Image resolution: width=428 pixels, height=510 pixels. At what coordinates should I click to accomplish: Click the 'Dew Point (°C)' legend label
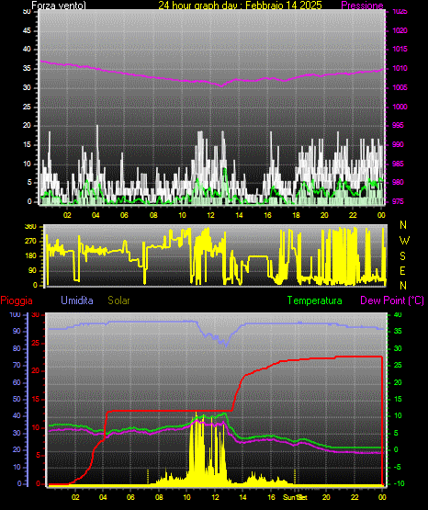(x=392, y=300)
